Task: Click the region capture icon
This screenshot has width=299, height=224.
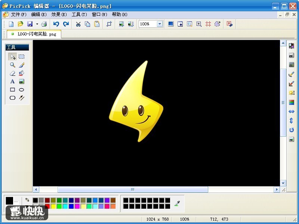Action: tap(199, 24)
